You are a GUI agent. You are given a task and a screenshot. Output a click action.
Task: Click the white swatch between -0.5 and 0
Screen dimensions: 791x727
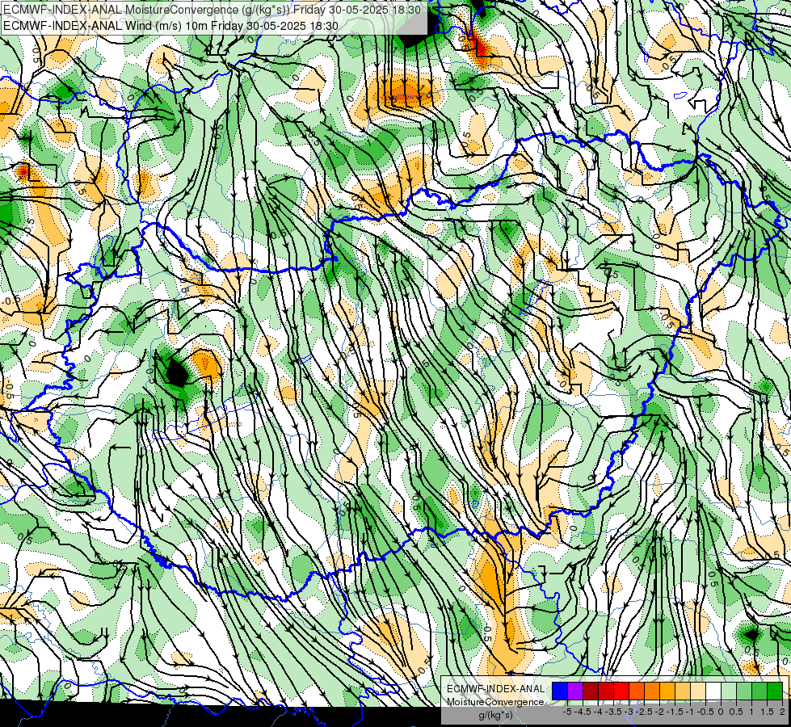(x=713, y=691)
